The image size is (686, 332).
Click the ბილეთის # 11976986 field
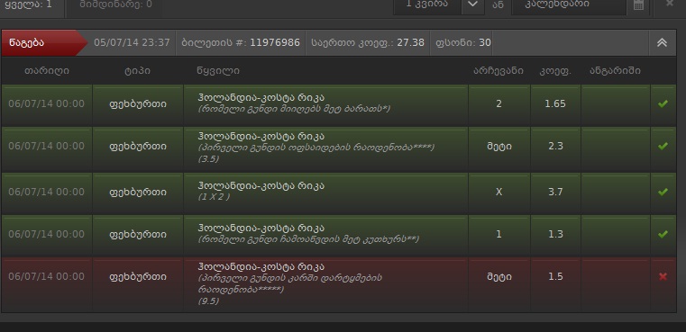coord(241,43)
